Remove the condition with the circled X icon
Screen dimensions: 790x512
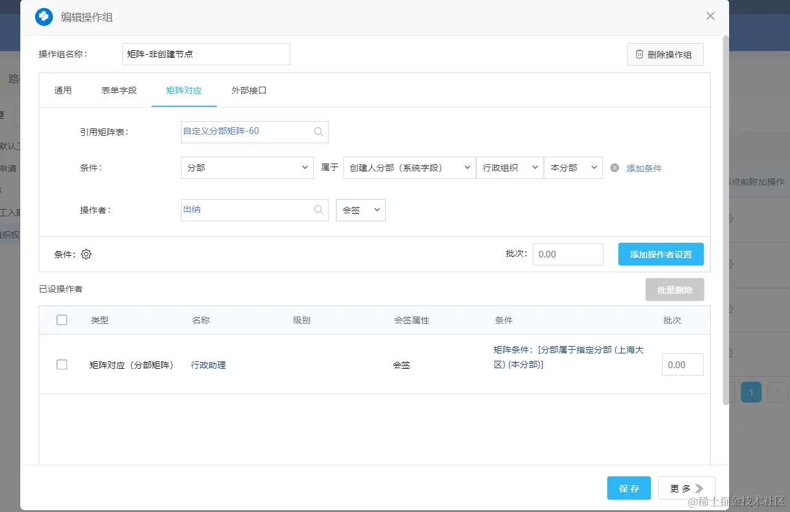pyautogui.click(x=615, y=168)
